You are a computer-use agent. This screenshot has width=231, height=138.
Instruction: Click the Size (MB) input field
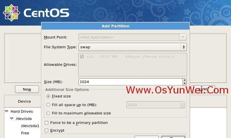[x=131, y=82]
